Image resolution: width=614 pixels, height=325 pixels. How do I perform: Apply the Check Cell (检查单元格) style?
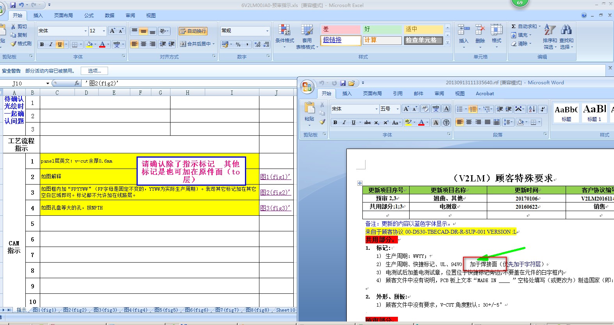[423, 40]
